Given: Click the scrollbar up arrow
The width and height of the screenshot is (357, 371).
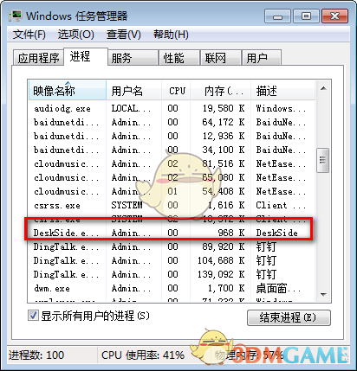Looking at the screenshot, I should coord(323,88).
